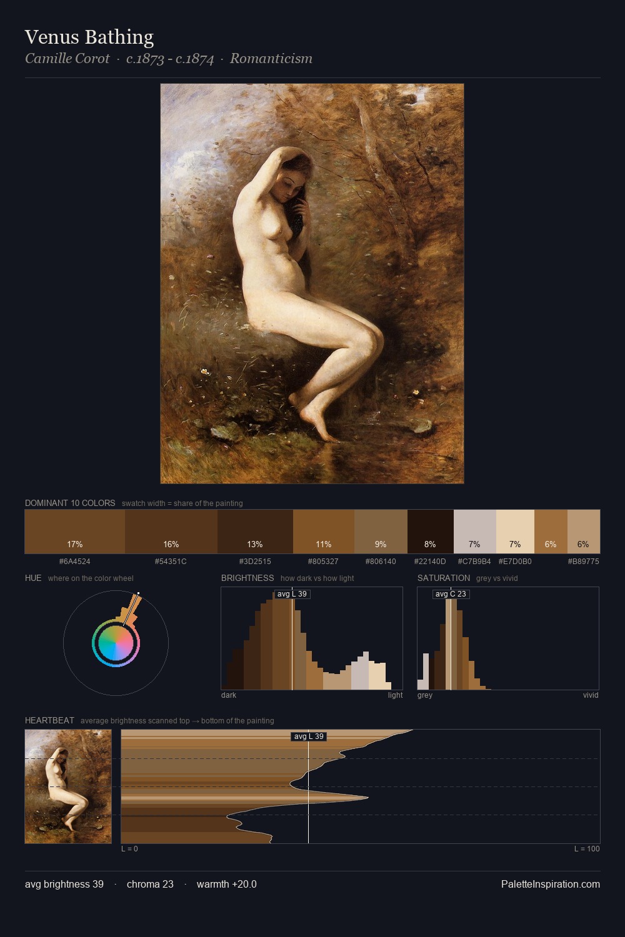This screenshot has width=625, height=937.
Task: Click the 6% swatch left of #B89775
Action: 551,532
